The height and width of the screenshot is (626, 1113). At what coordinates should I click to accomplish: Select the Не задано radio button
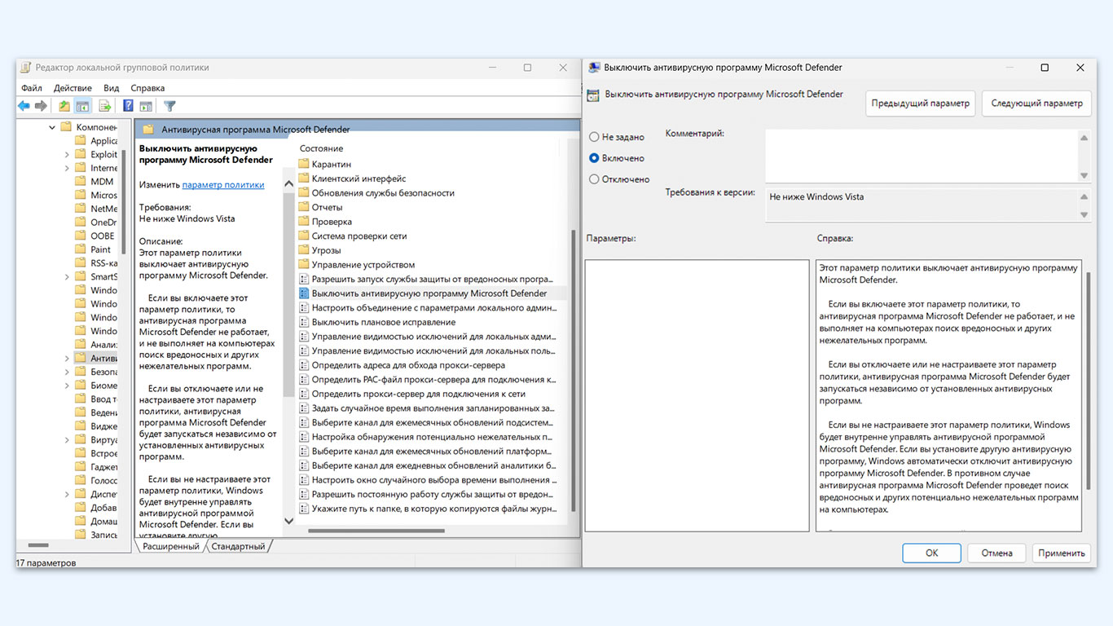click(594, 137)
